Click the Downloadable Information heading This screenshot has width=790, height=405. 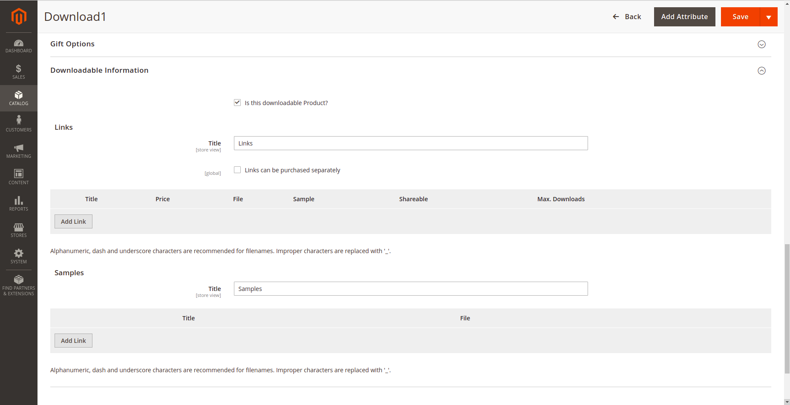click(x=99, y=70)
